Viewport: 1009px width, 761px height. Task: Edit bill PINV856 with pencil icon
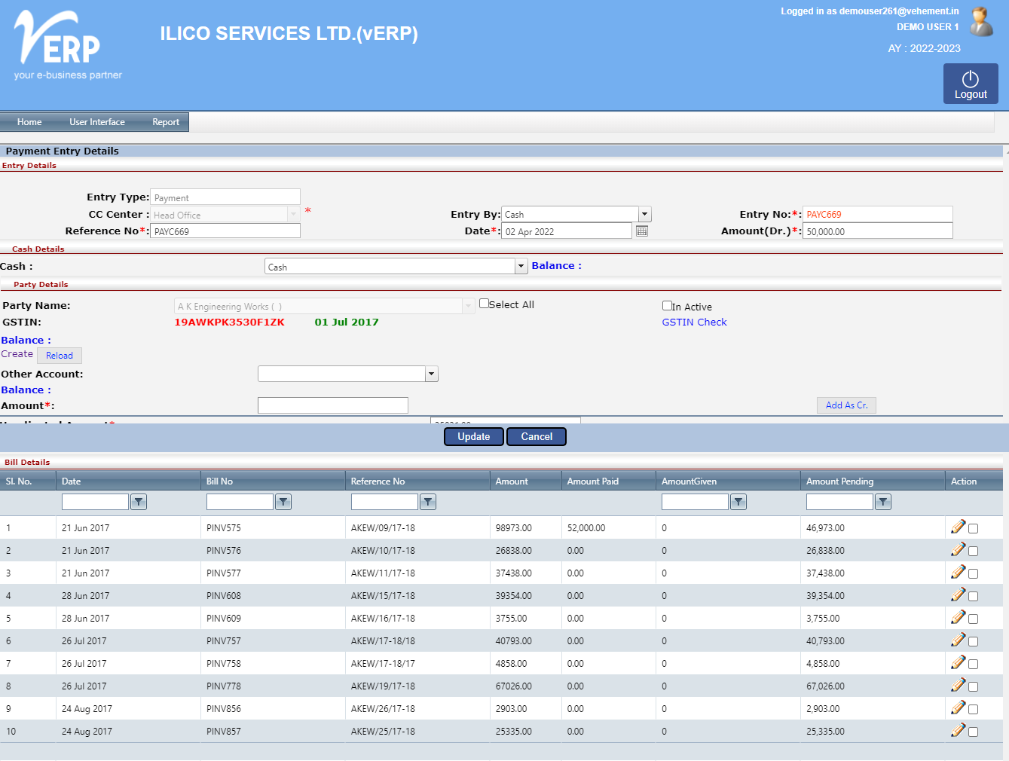[958, 708]
